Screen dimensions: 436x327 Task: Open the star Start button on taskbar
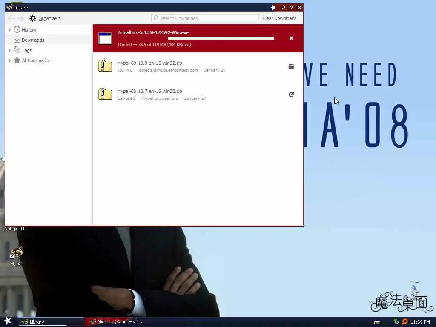point(8,321)
